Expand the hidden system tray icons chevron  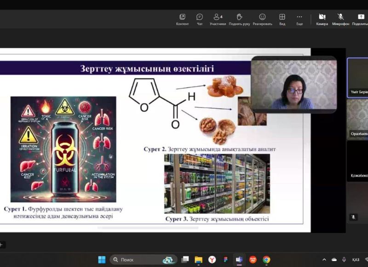[x=324, y=260]
